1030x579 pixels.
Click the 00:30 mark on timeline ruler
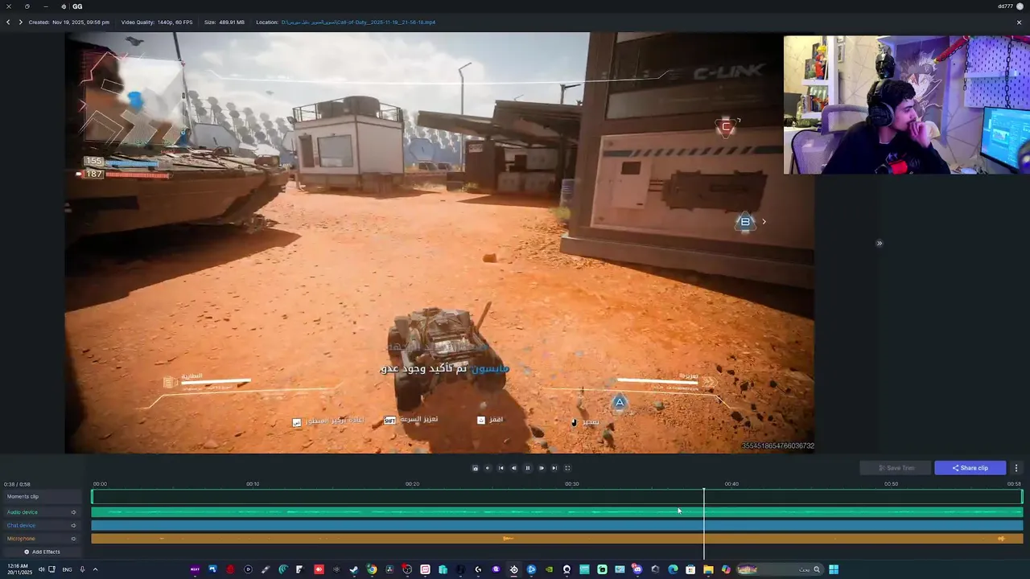click(x=571, y=484)
